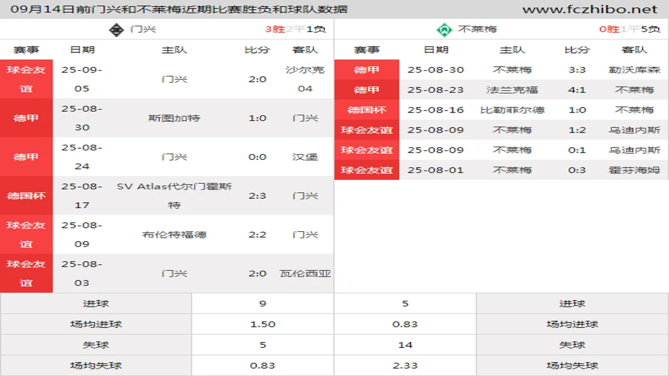Click score 2:0 against 沙尔克04
Image resolution: width=669 pixels, height=376 pixels.
pos(258,79)
